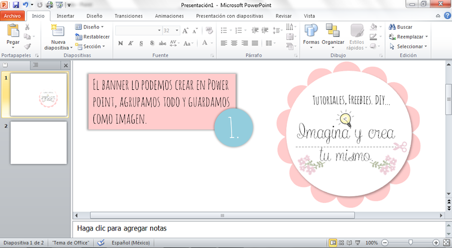Open the Archivo file tab
The width and height of the screenshot is (452, 248).
12,16
